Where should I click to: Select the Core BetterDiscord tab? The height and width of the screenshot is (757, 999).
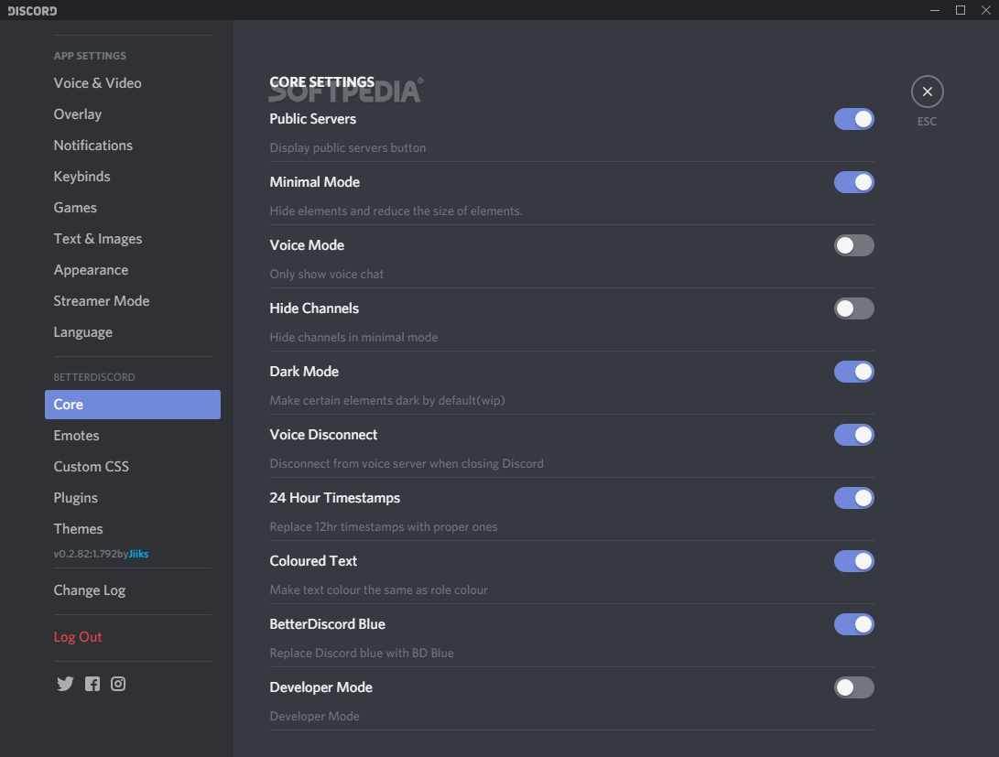(x=133, y=405)
